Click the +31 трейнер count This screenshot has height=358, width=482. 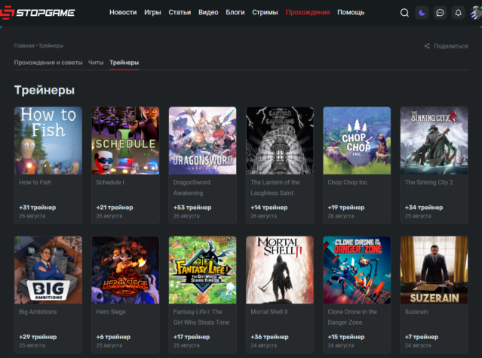pos(38,208)
